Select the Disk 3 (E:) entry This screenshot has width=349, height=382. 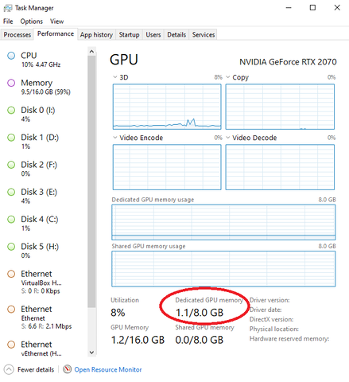coord(44,197)
